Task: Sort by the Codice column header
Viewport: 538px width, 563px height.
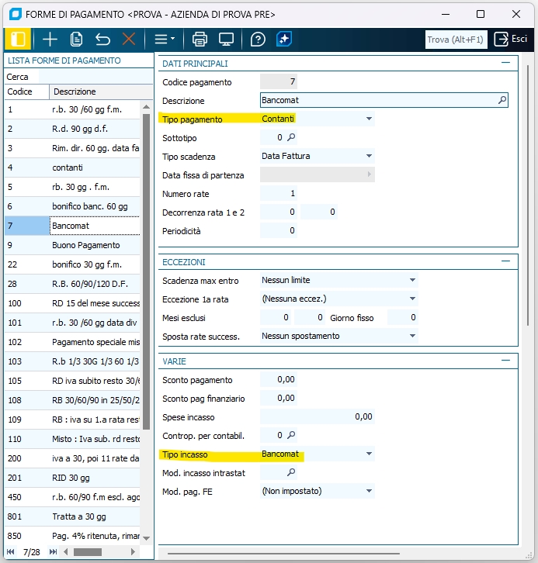Action: 26,92
